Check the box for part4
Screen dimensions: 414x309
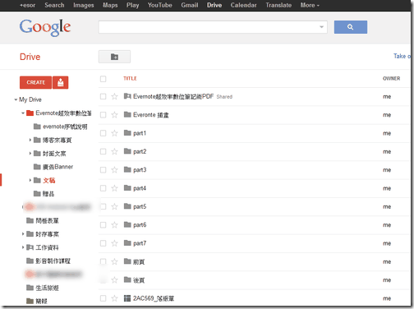(103, 188)
